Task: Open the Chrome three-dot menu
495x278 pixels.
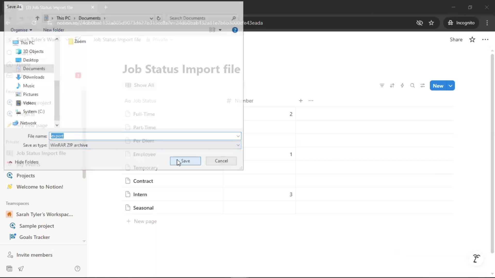Action: 487,23
